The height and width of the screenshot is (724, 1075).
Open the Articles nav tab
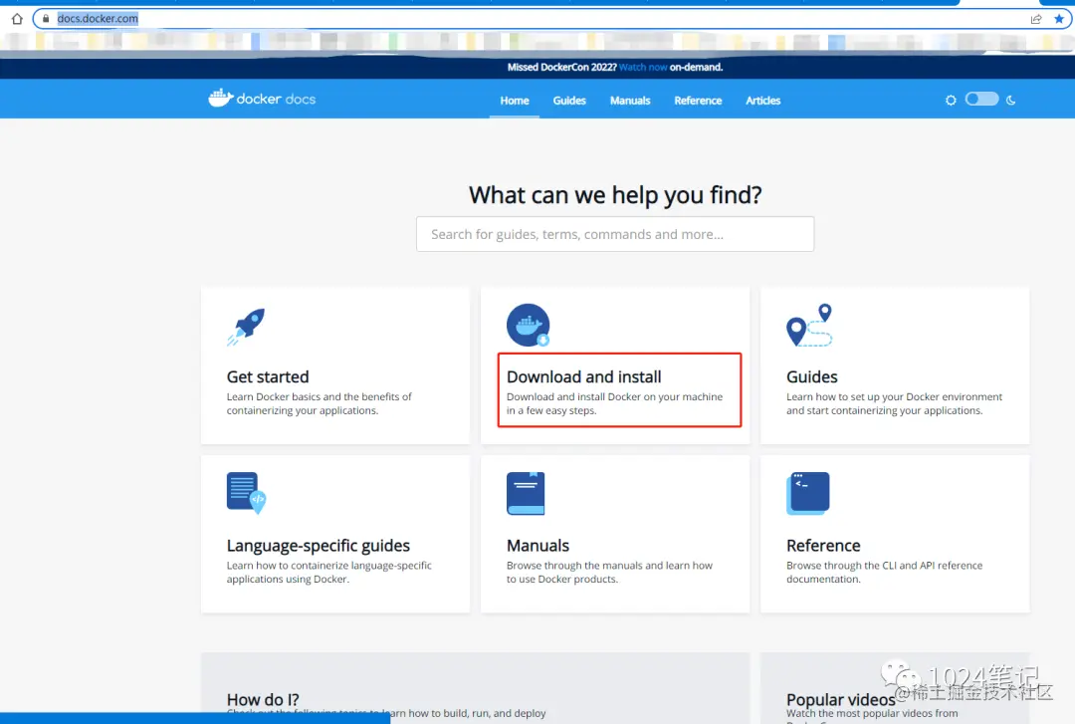pos(763,101)
